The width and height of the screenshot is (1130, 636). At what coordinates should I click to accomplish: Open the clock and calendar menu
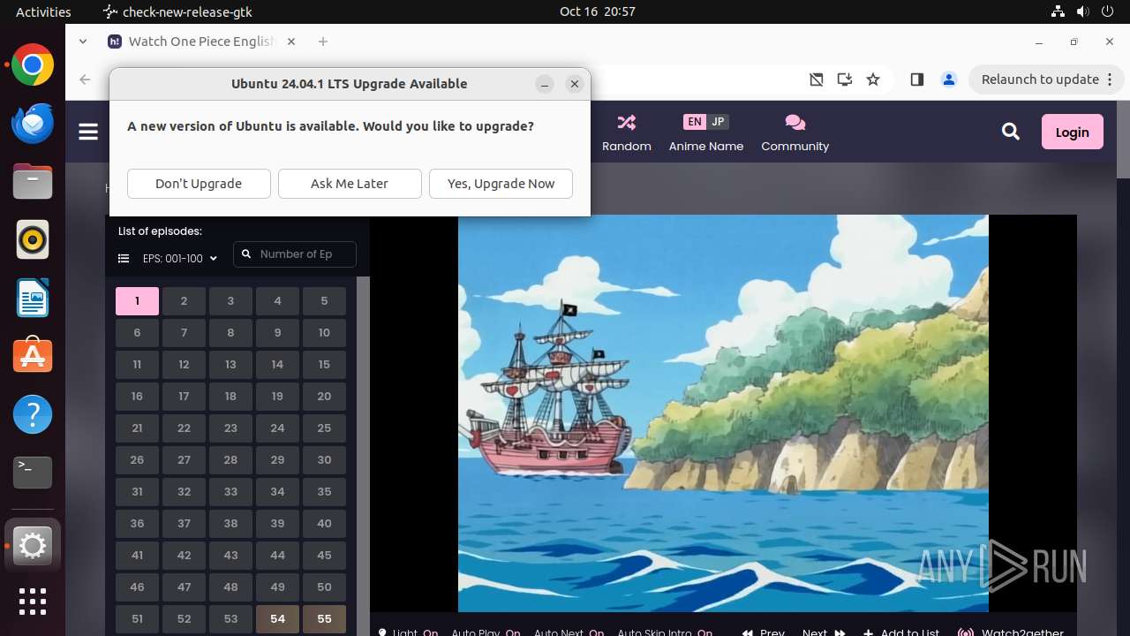point(598,11)
